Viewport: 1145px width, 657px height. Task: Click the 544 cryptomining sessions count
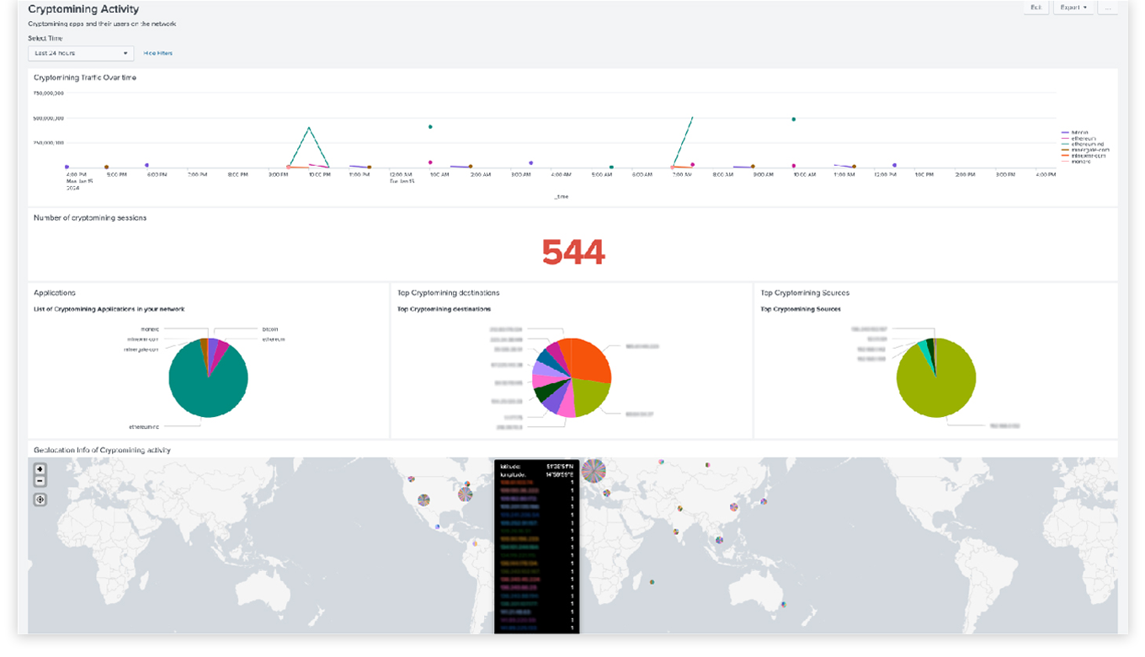pos(575,251)
